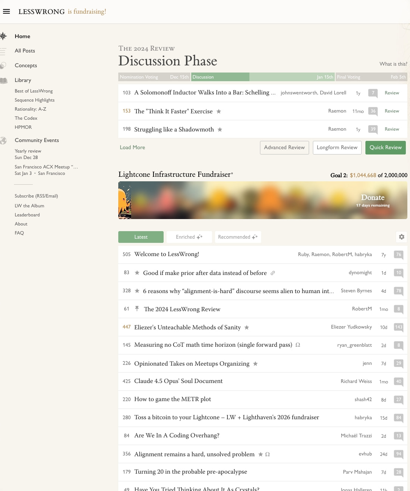Screen dimensions: 410x491
Task: Open Sequence Highlights link
Action: 34,100
